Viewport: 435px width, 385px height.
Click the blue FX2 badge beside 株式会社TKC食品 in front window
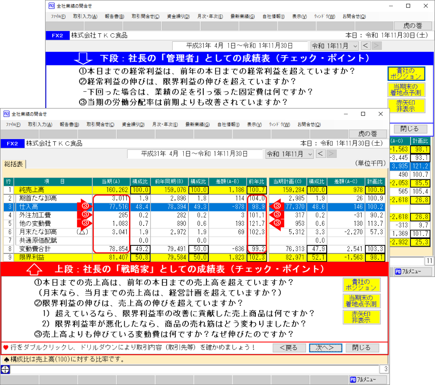(12, 144)
